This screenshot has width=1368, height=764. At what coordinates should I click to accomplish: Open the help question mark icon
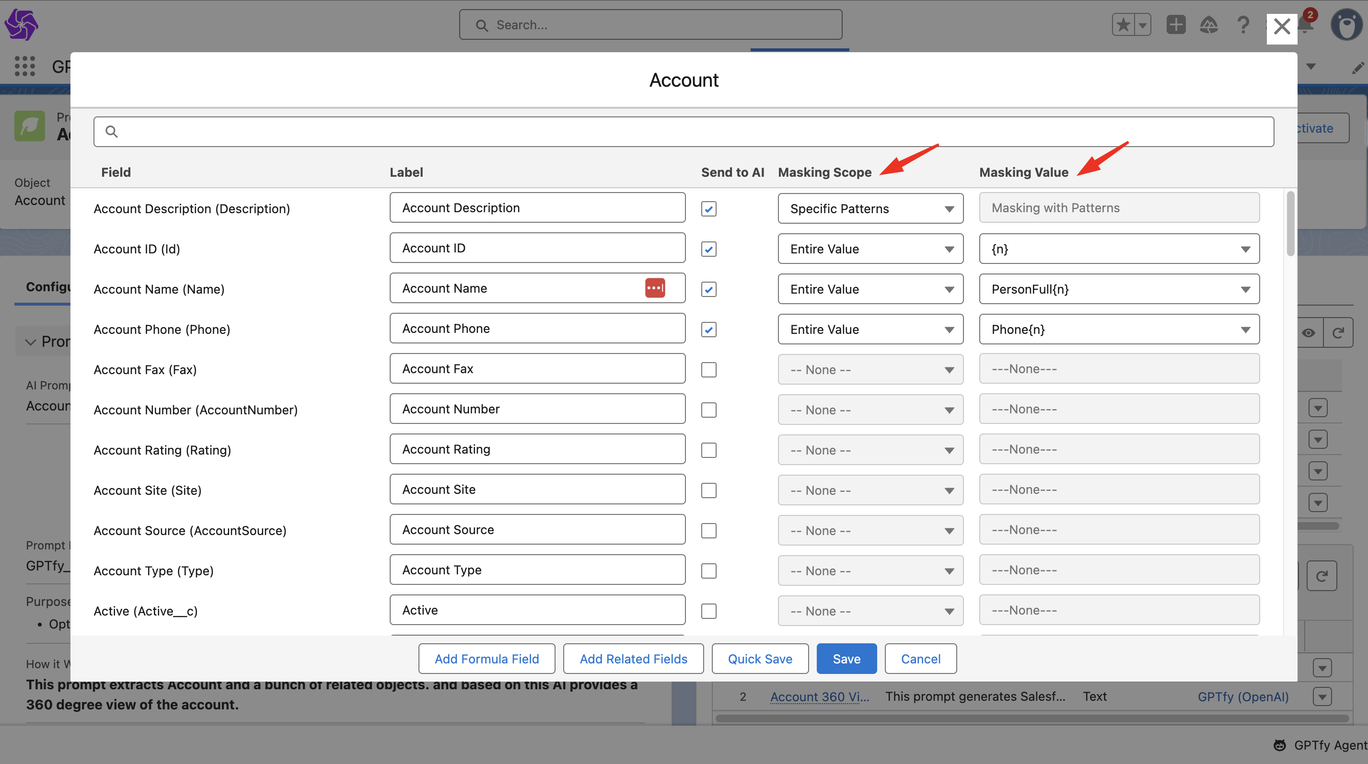click(x=1243, y=24)
